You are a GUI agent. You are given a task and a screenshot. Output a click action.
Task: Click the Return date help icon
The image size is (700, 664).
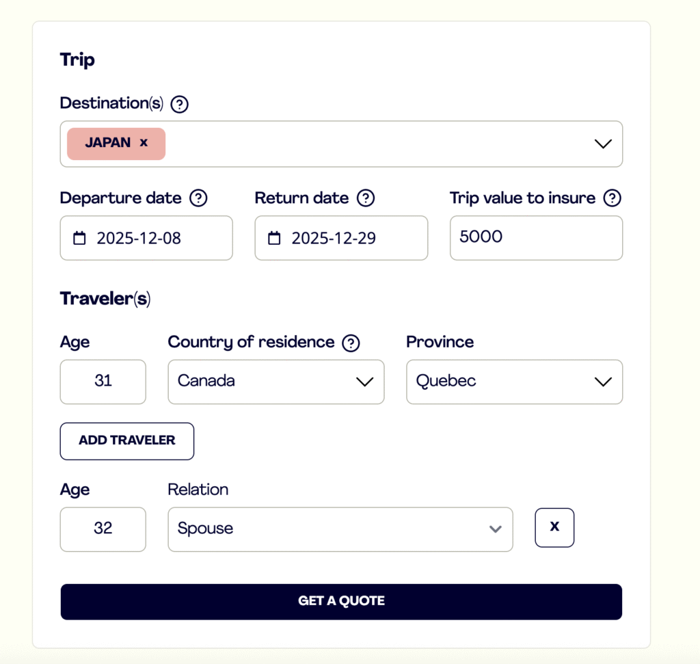pyautogui.click(x=366, y=198)
